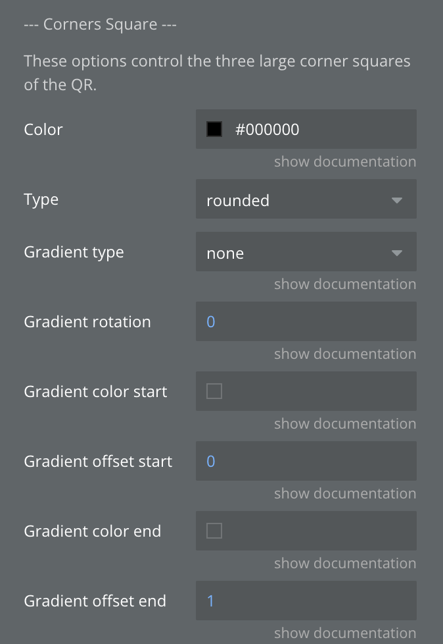
Task: Click the empty Gradient color end swatch
Action: [x=214, y=531]
